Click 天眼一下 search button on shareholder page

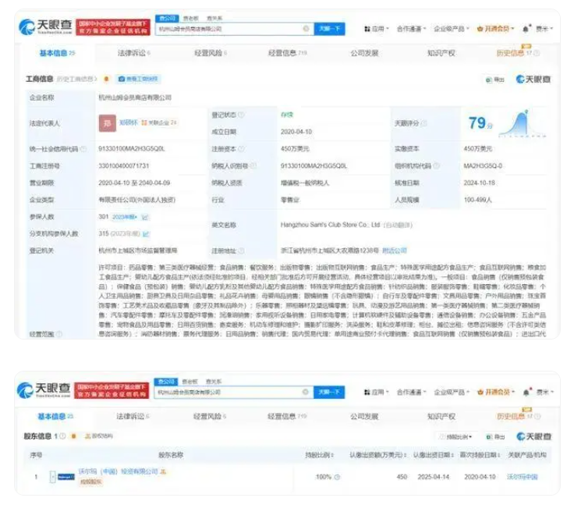[329, 393]
